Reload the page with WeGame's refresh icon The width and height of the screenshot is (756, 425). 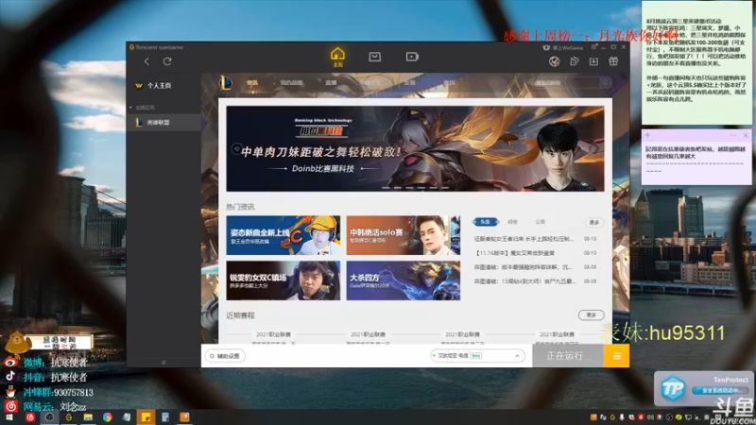(x=167, y=61)
